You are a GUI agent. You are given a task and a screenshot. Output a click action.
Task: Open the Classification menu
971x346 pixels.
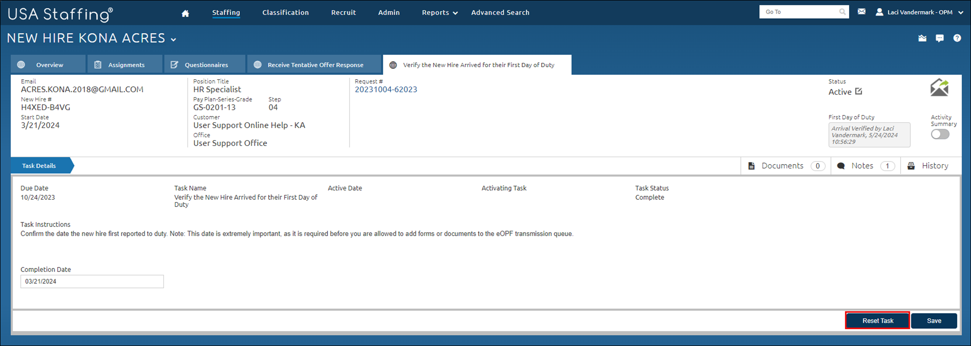coord(286,12)
